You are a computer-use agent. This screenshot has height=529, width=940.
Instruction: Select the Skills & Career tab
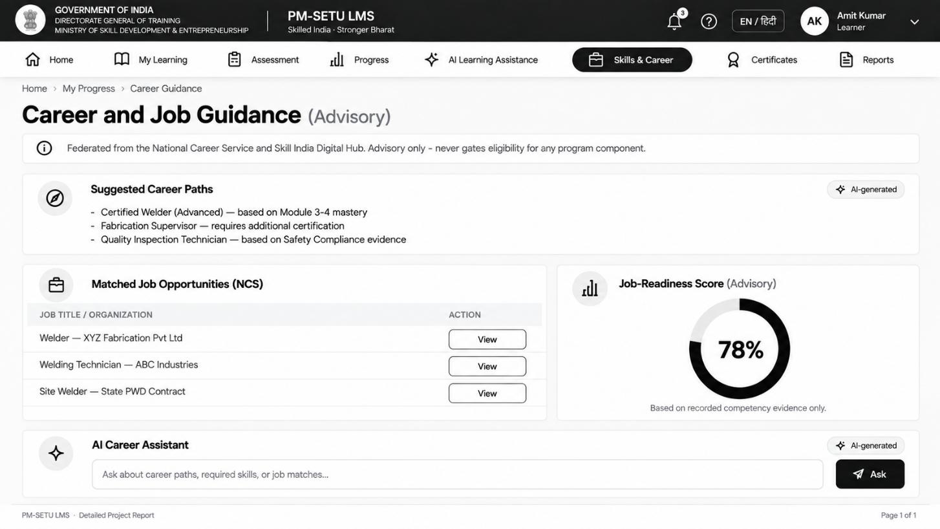tap(632, 59)
